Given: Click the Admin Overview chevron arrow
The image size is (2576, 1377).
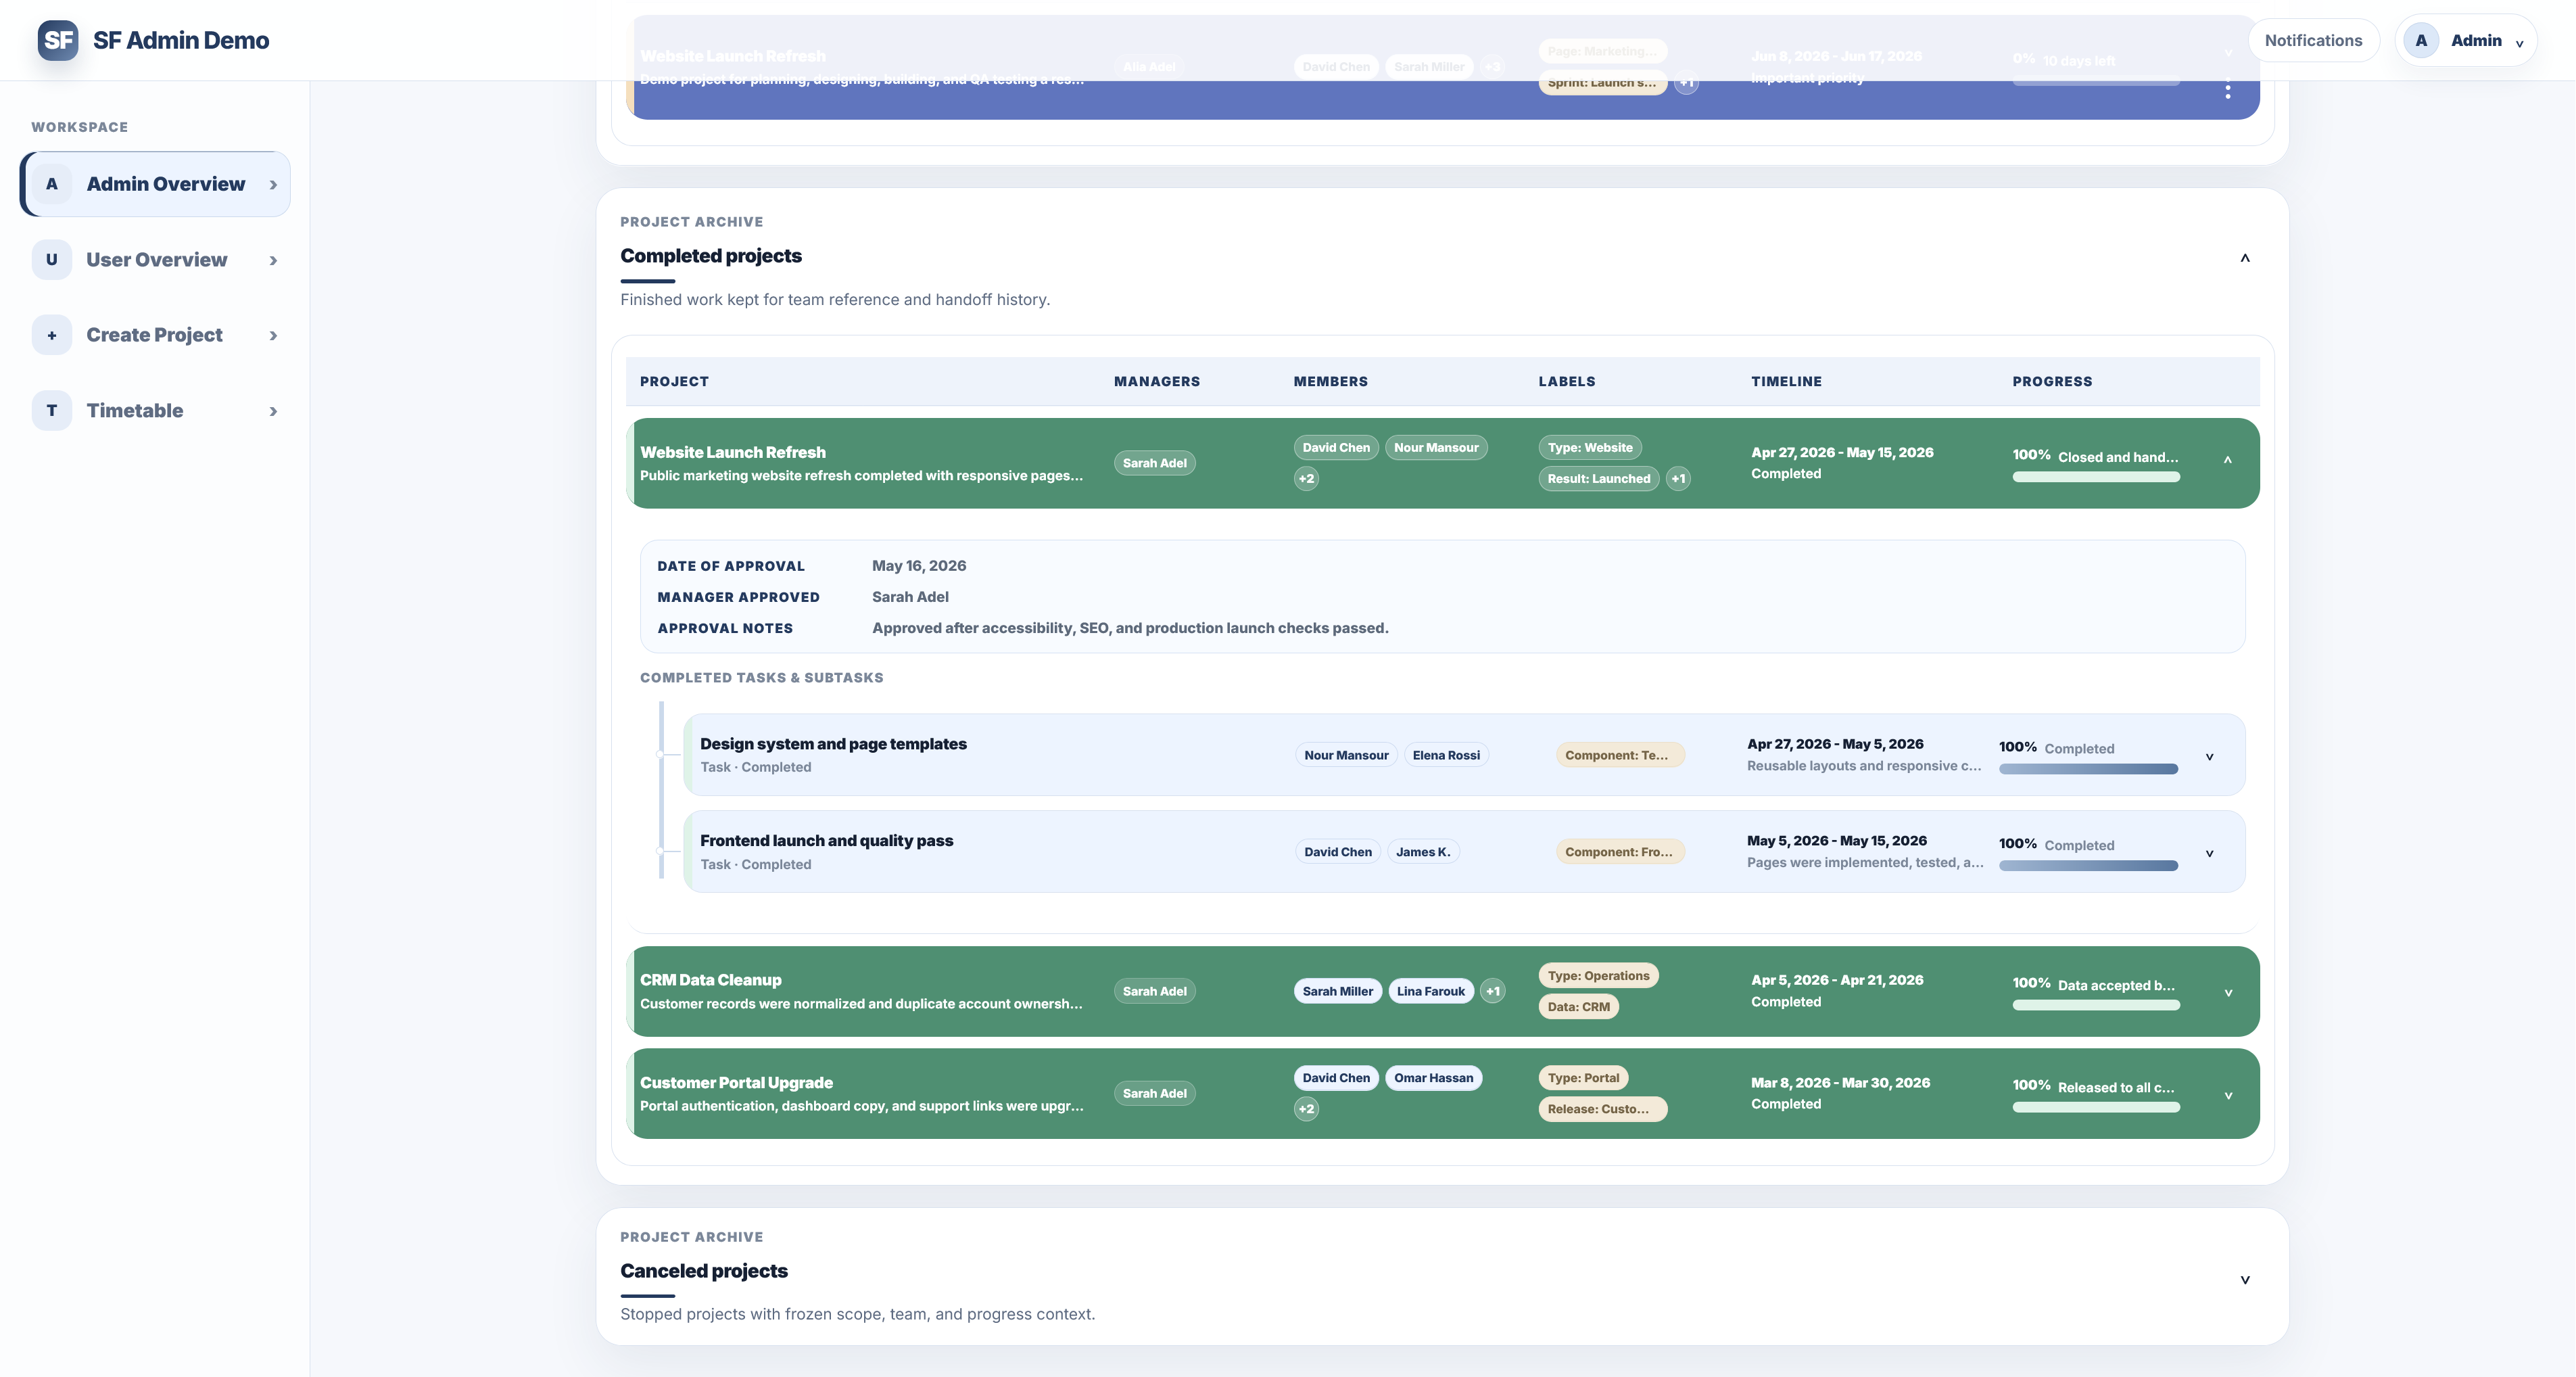Looking at the screenshot, I should point(273,185).
